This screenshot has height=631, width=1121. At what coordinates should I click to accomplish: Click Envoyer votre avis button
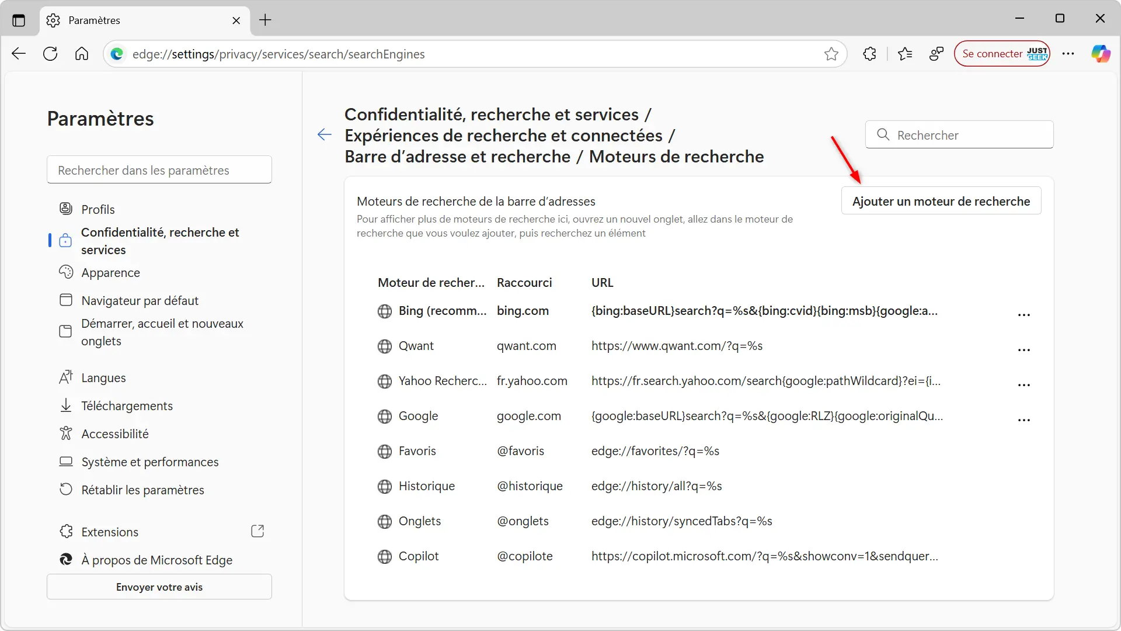click(159, 587)
